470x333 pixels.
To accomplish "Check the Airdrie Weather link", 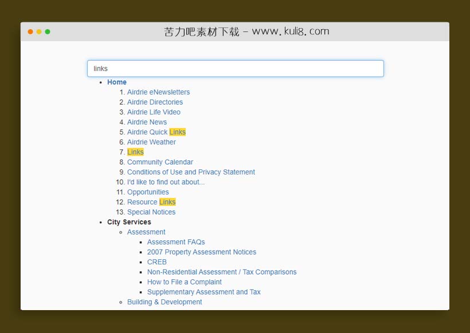I will 151,142.
